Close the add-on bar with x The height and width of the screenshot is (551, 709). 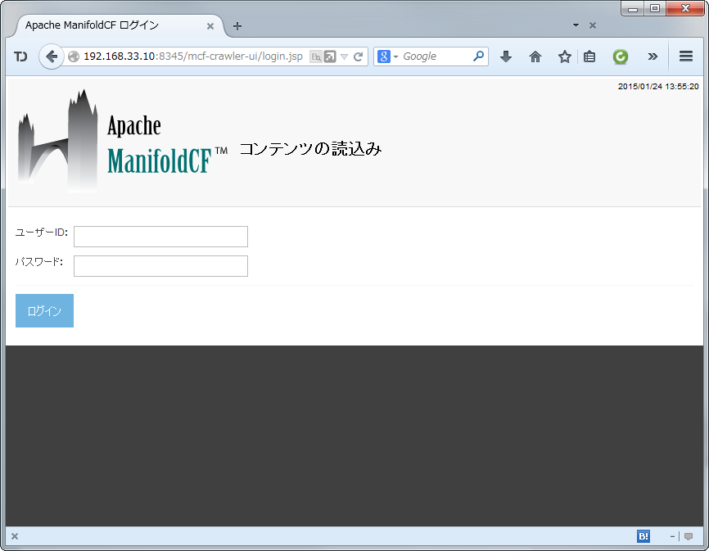point(15,536)
